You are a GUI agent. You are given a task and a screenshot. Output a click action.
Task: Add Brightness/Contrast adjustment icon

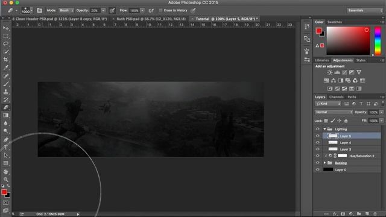click(x=330, y=72)
